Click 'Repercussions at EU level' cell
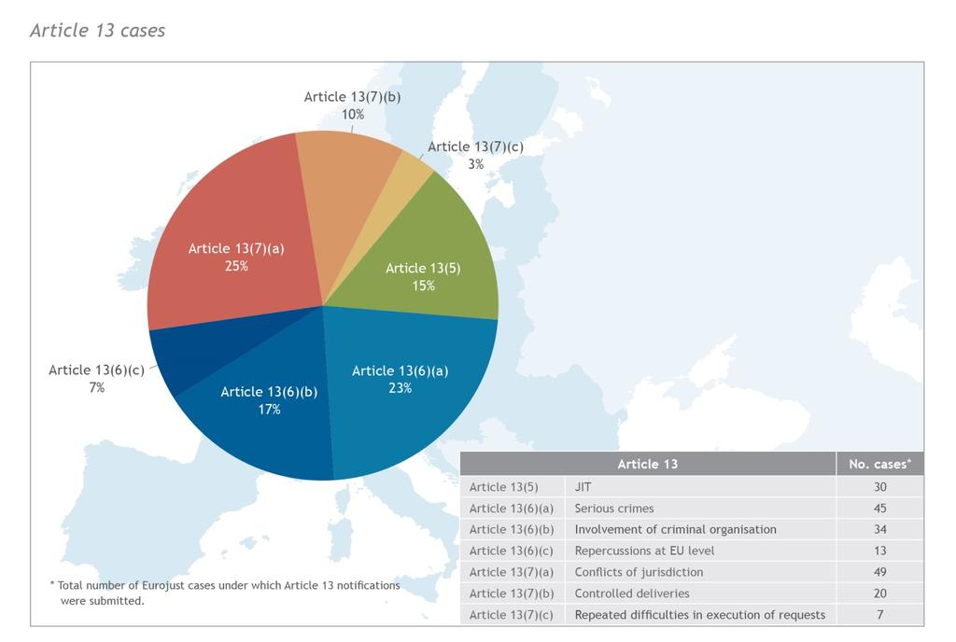The image size is (956, 642). (x=700, y=551)
